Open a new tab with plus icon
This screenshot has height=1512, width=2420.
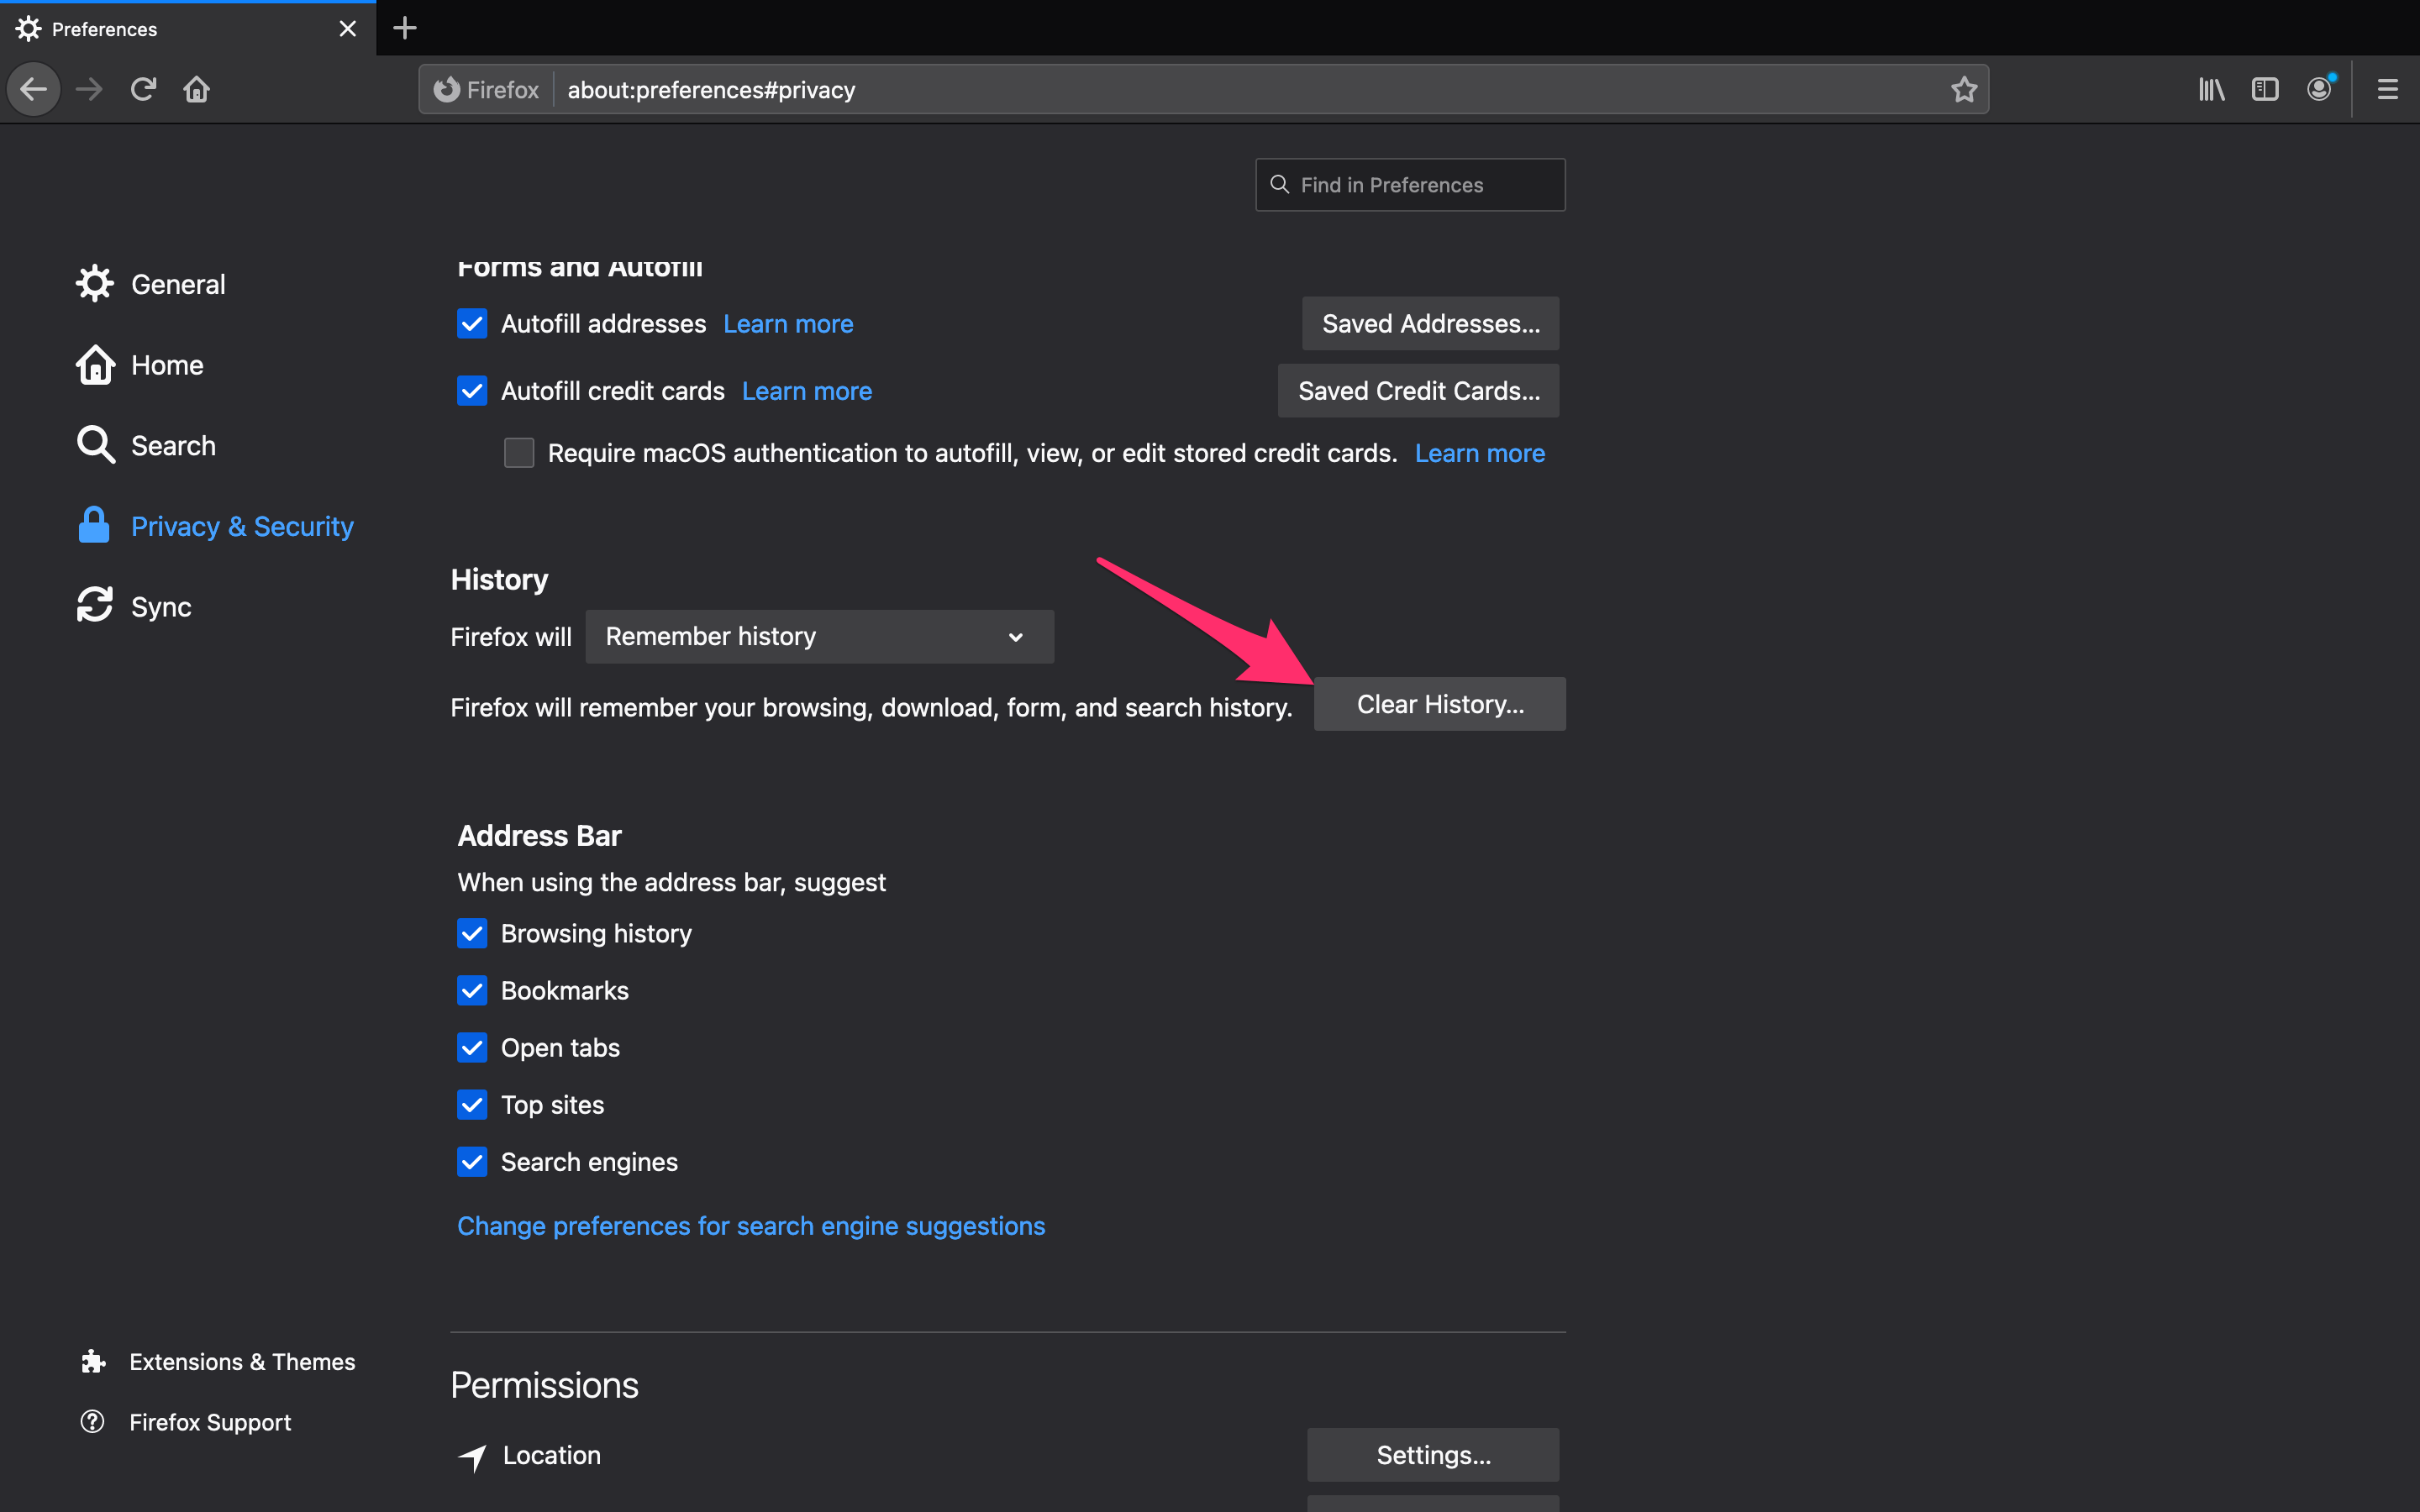404,28
